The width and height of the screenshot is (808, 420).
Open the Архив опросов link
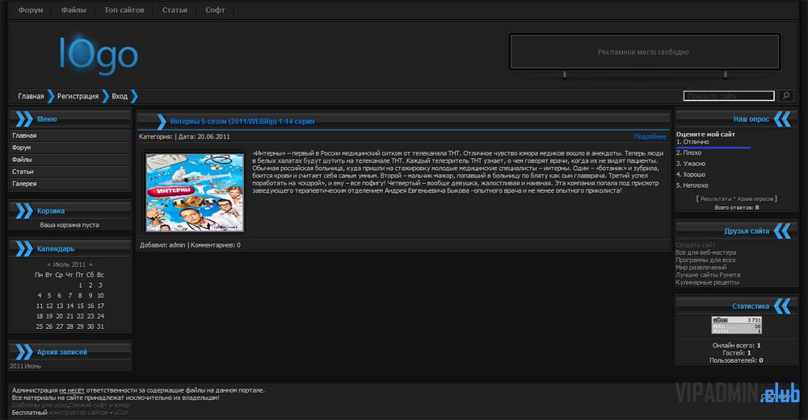pos(755,199)
